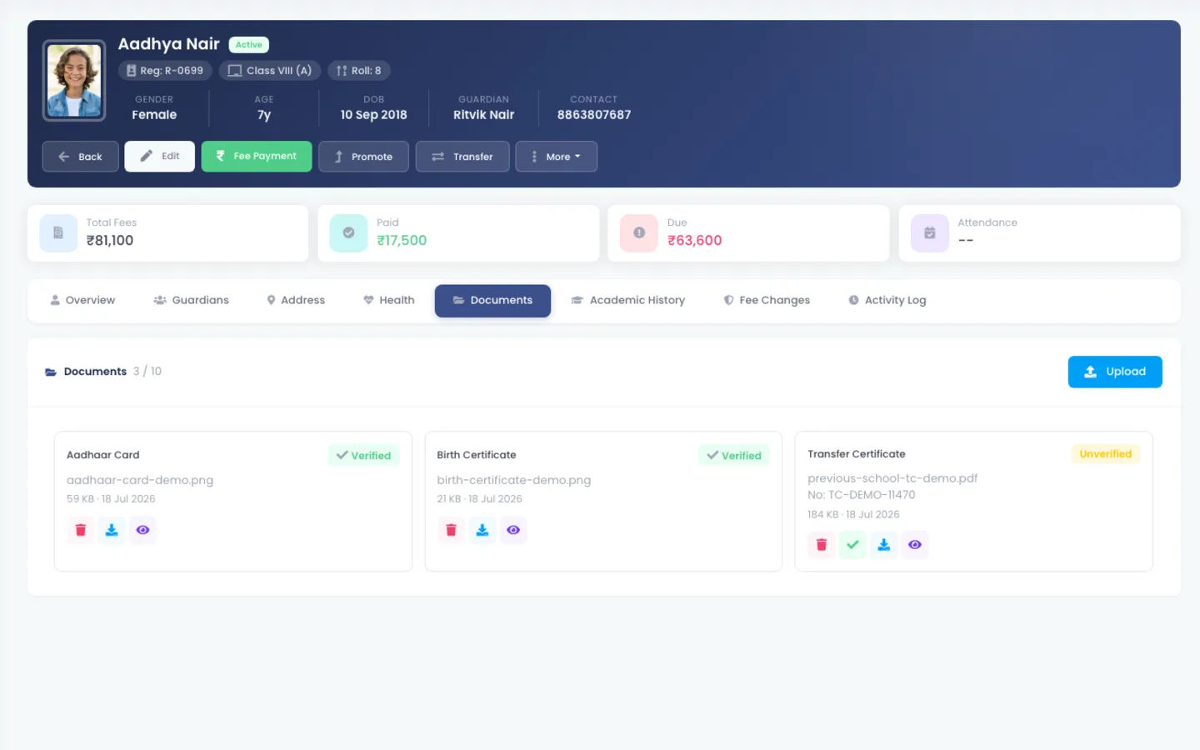The image size is (1200, 750).
Task: Delete the Aadhaar Card document
Action: pos(81,530)
